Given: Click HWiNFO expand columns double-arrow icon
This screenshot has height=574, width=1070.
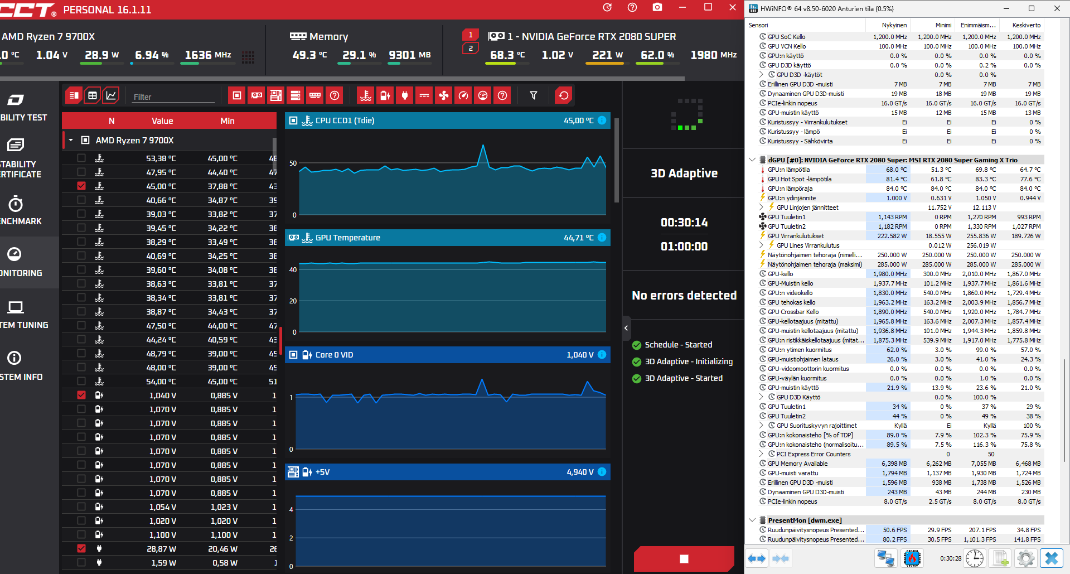Looking at the screenshot, I should 757,558.
